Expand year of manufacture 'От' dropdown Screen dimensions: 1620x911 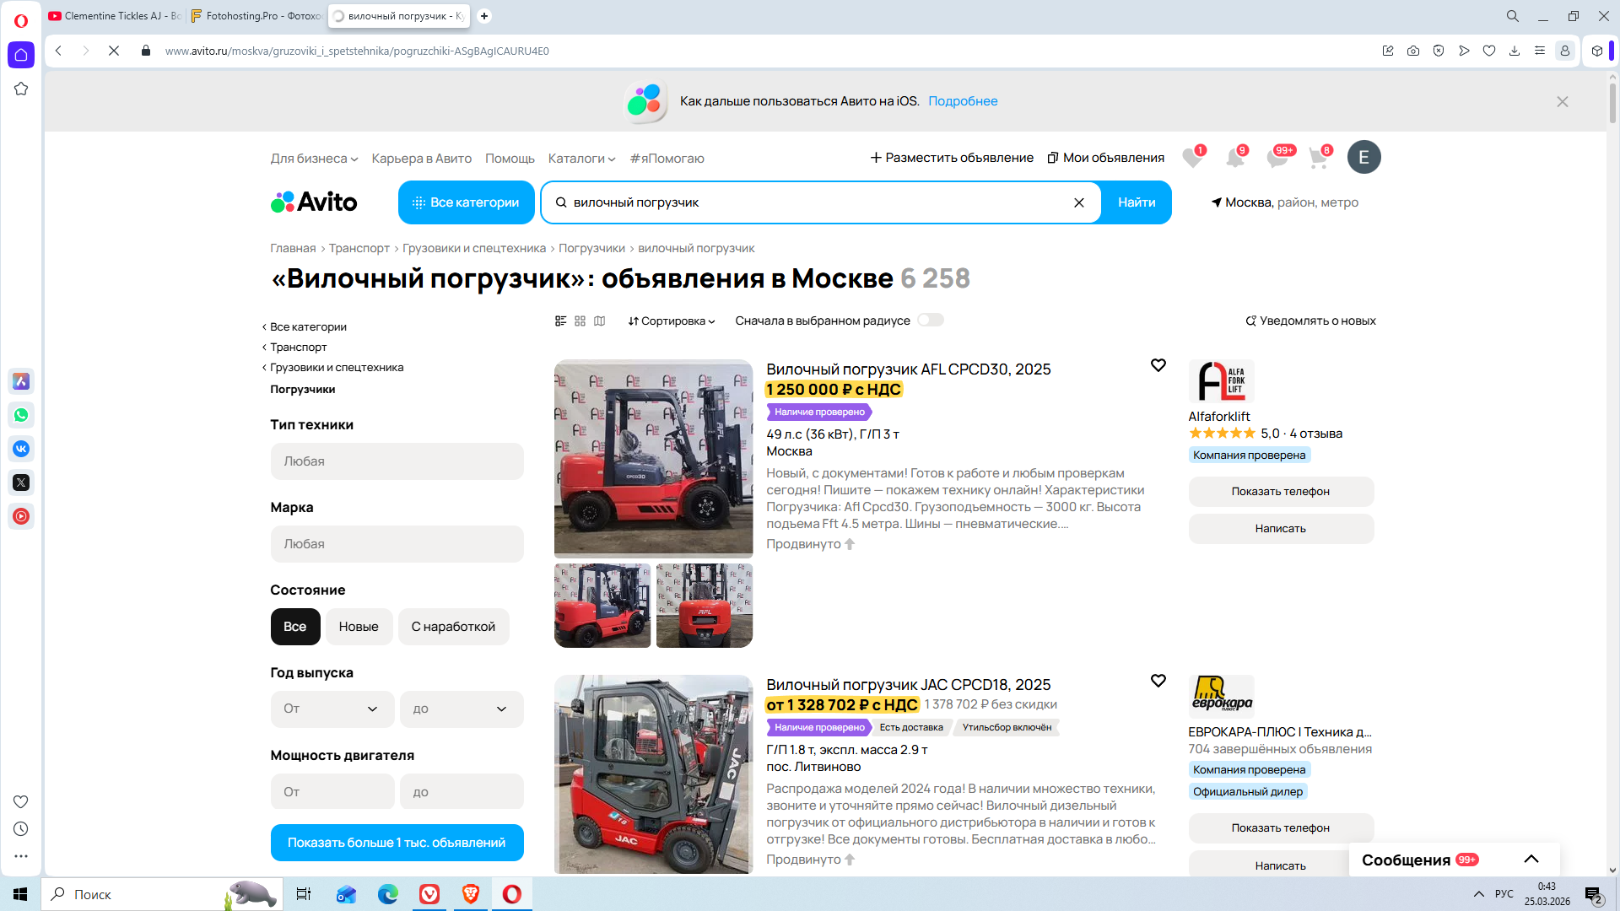332,709
